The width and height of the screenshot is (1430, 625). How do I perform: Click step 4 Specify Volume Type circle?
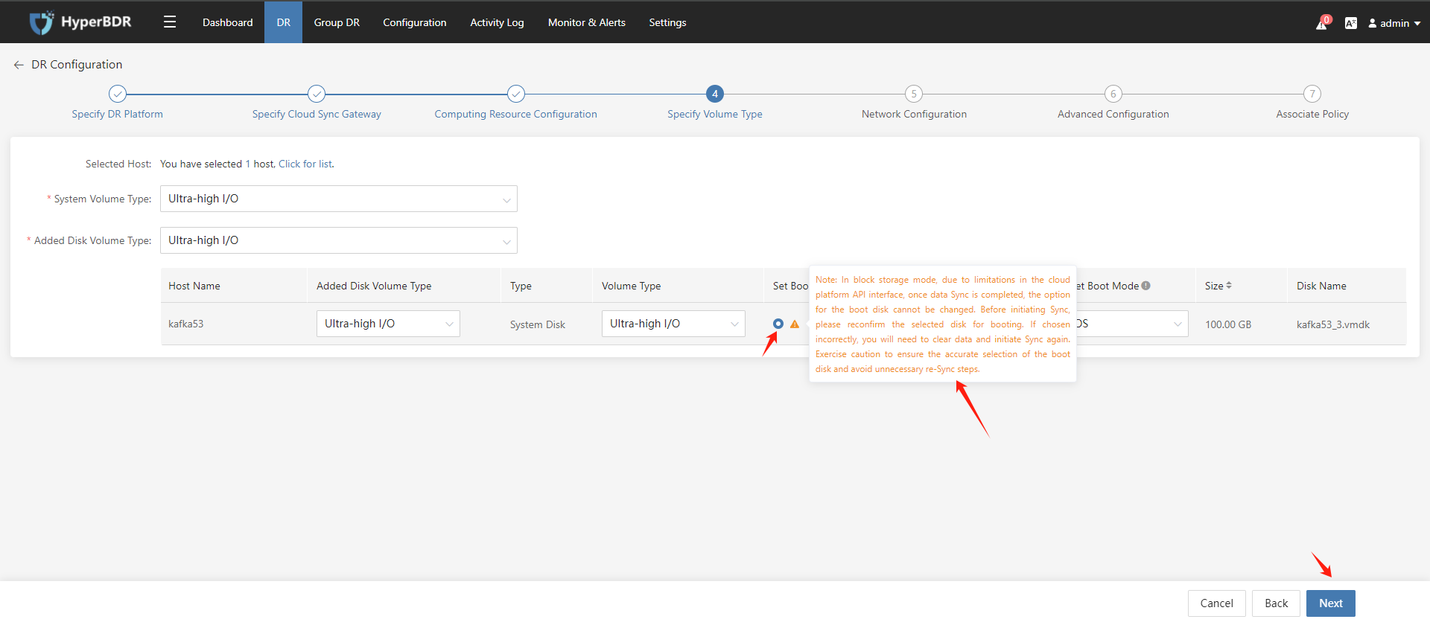(x=715, y=94)
